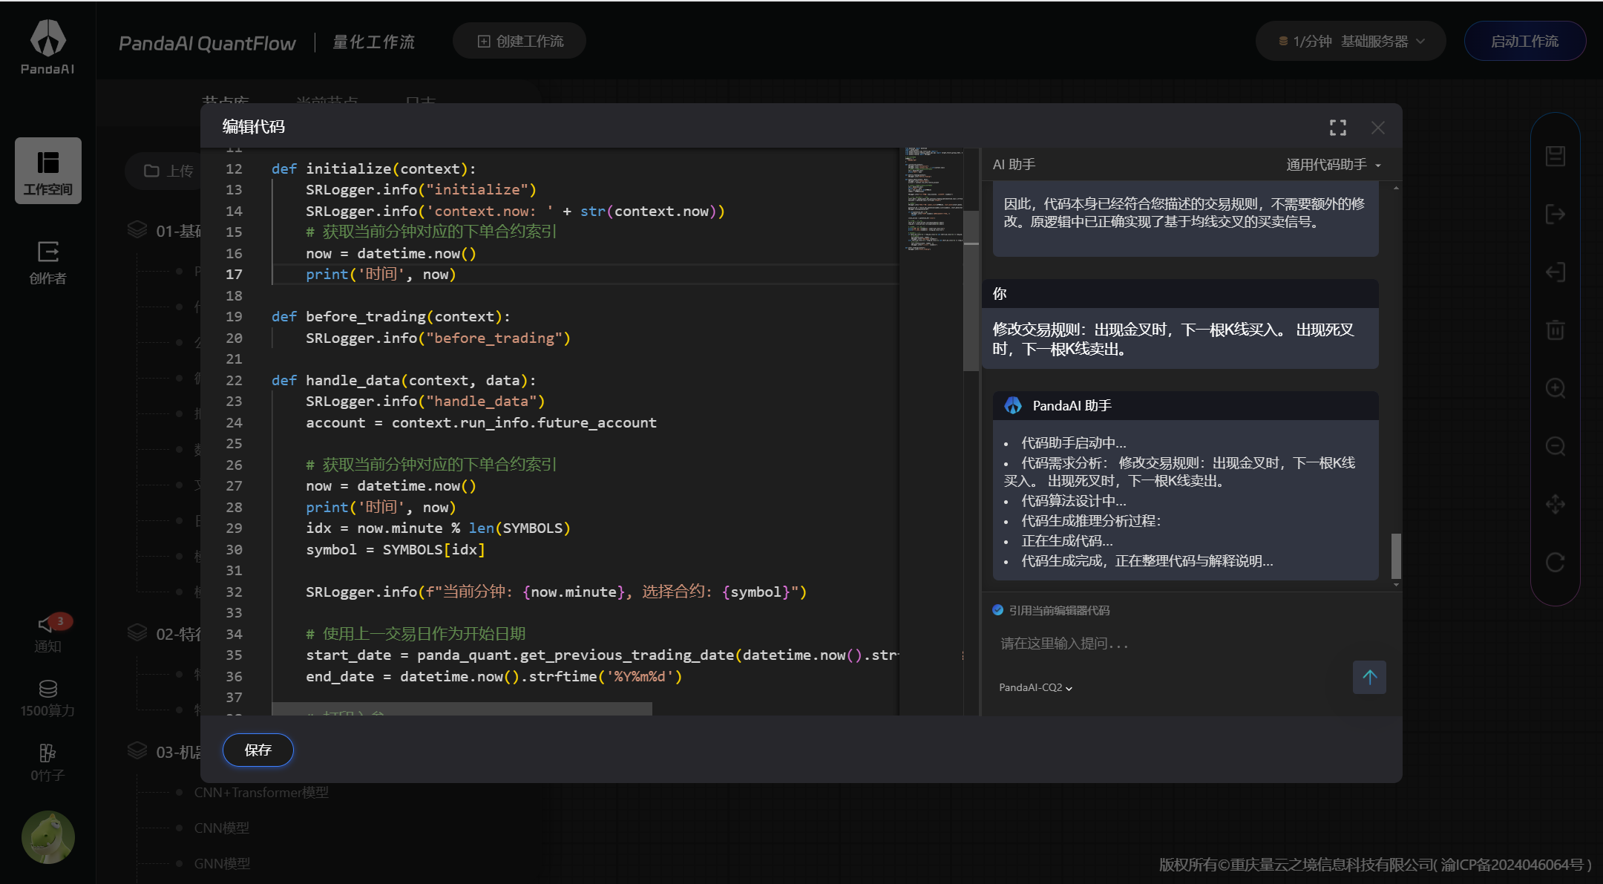
Task: Click the four-arrow move icon
Action: point(1556,505)
